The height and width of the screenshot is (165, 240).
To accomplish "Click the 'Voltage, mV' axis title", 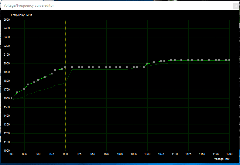I will click(222, 159).
